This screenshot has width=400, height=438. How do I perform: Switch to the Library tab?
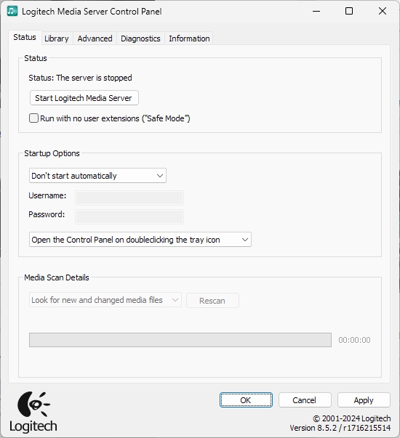[57, 38]
